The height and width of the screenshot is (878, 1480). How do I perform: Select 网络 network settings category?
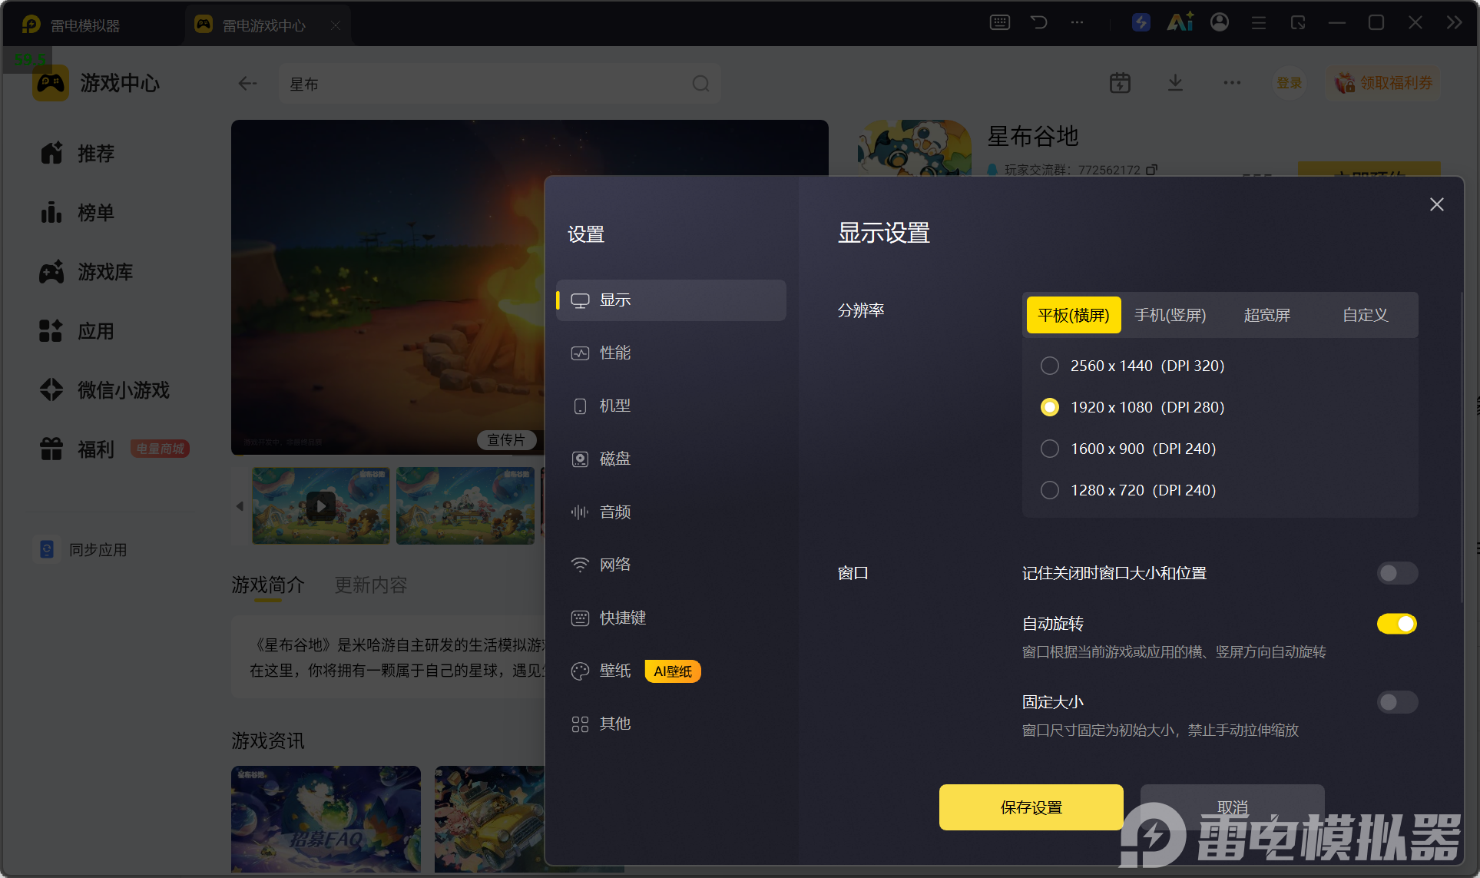671,565
